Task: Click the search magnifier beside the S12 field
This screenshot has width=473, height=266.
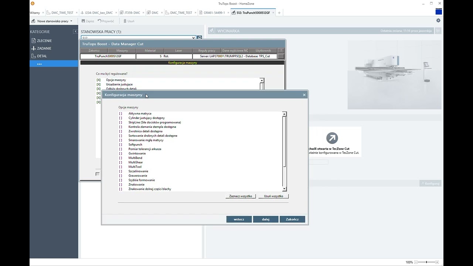Action: (200, 38)
